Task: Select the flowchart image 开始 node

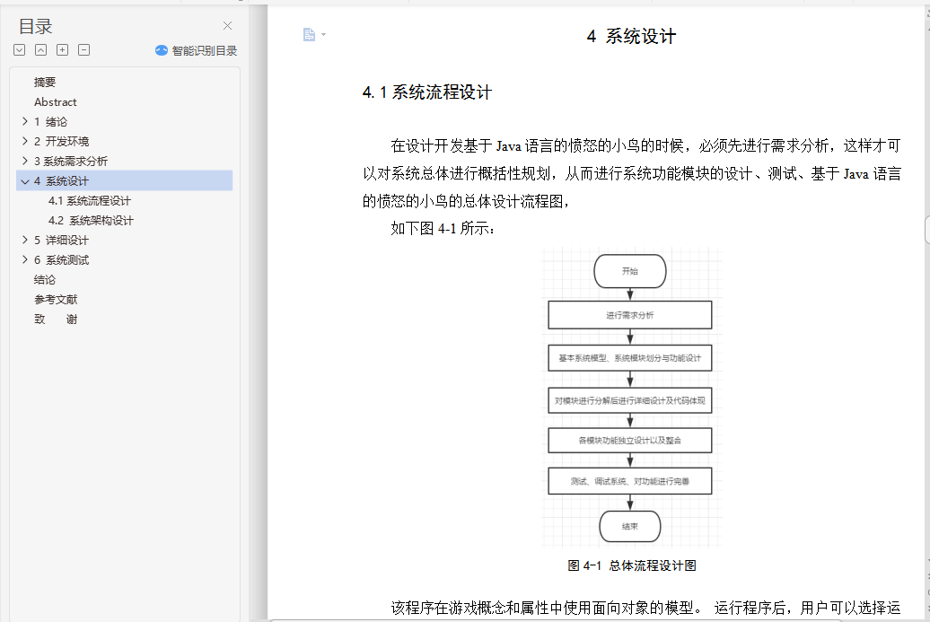Action: coord(630,271)
